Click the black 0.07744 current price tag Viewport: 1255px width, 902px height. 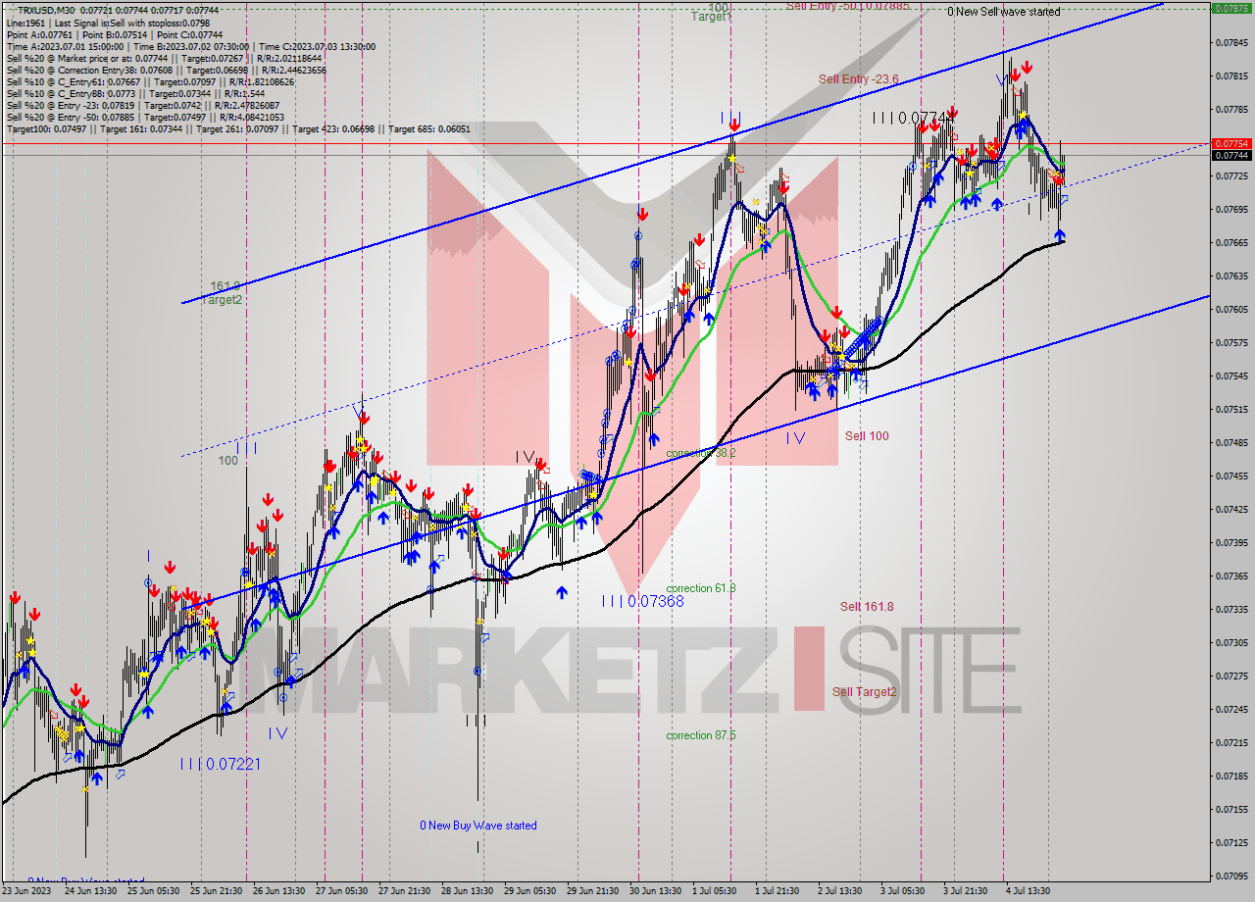pos(1232,155)
